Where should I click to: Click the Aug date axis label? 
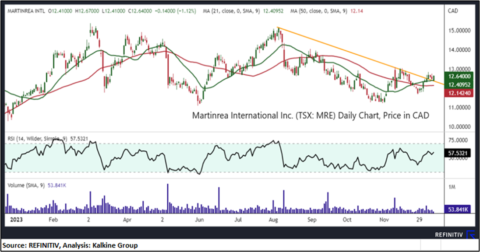coord(273,220)
